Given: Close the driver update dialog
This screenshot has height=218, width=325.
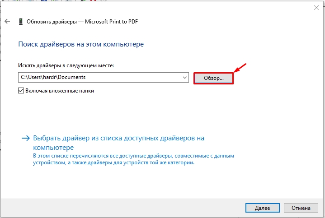Looking at the screenshot, I should 315,8.
